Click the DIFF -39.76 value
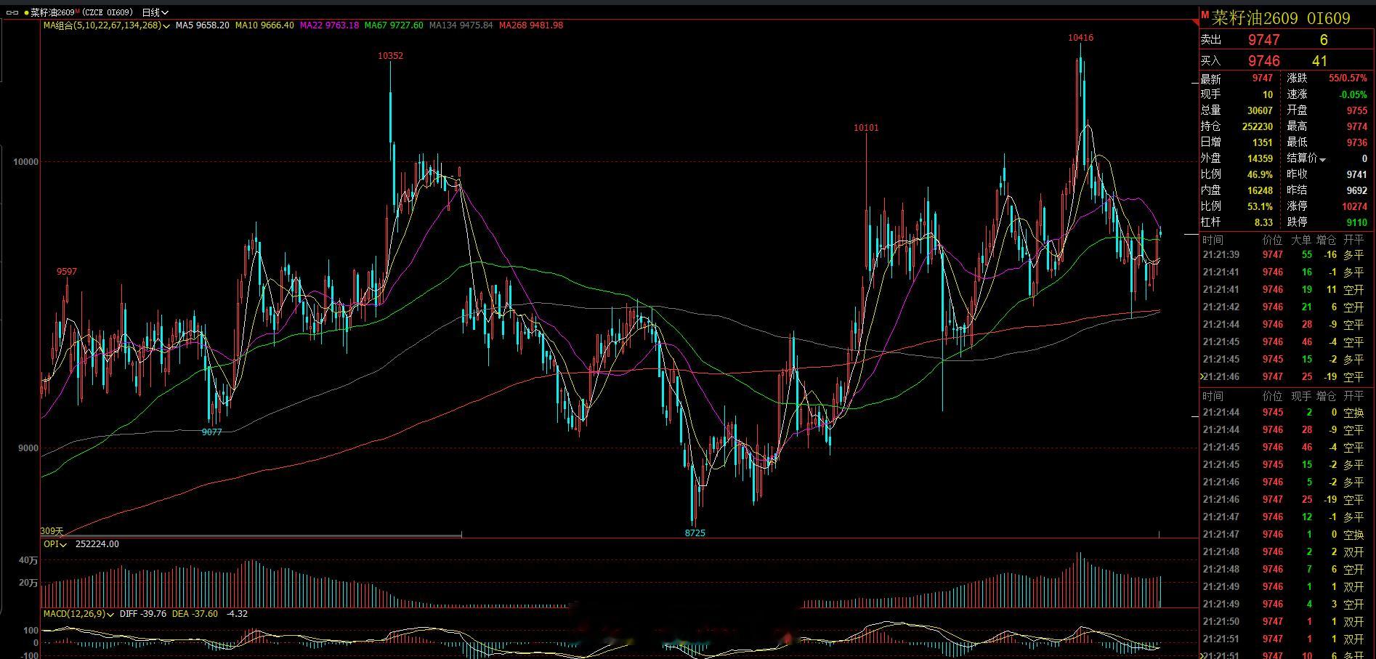Viewport: 1376px width, 659px height. click(x=143, y=614)
